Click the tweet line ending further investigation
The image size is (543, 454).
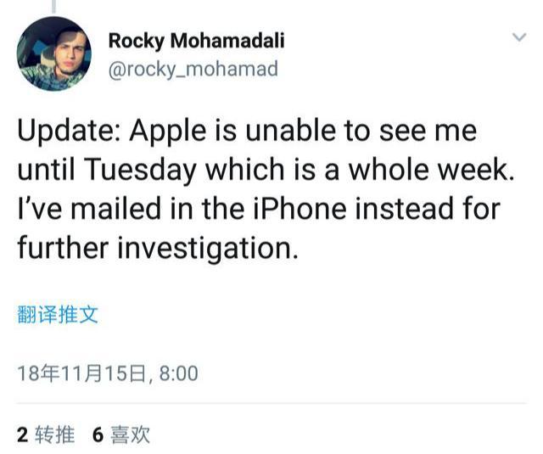click(158, 248)
